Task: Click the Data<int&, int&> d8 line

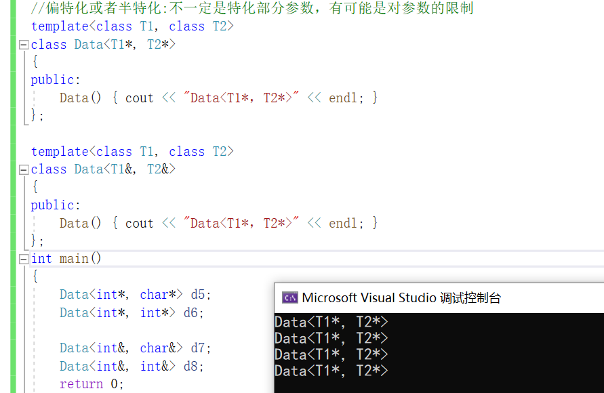Action: tap(132, 366)
